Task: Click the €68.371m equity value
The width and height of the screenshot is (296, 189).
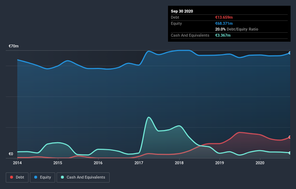Action: pyautogui.click(x=224, y=23)
